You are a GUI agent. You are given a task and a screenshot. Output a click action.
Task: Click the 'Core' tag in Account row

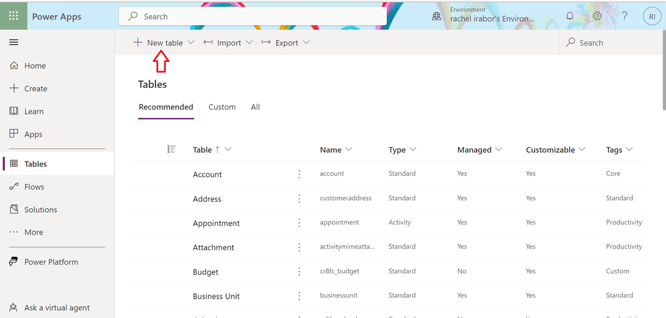tap(613, 174)
